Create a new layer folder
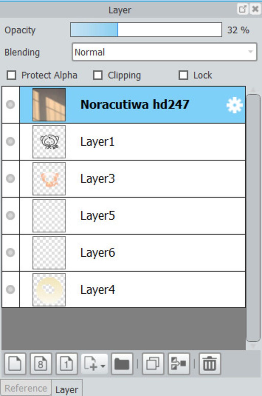Image resolution: width=262 pixels, height=396 pixels. (122, 364)
